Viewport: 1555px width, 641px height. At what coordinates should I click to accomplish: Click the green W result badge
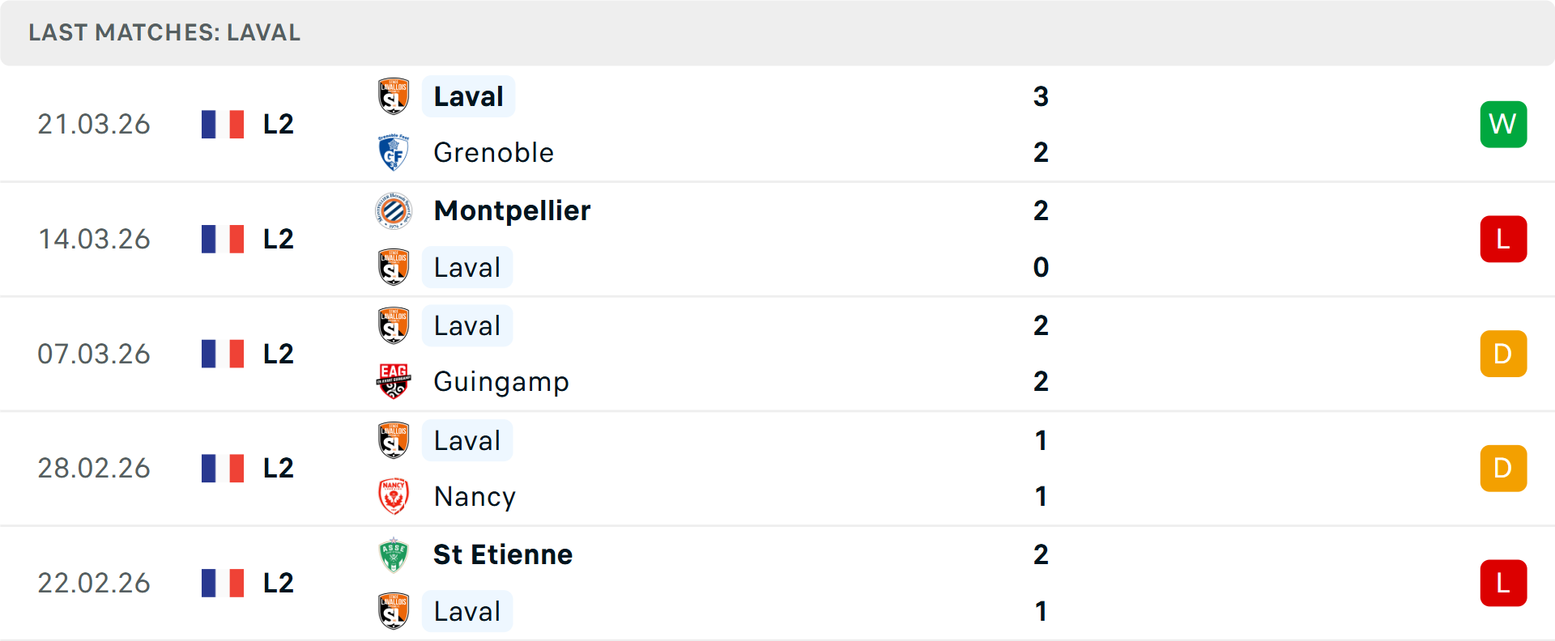pos(1503,124)
